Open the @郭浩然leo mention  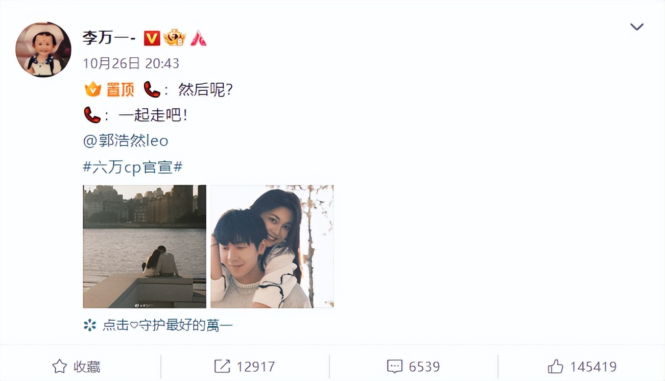[x=126, y=140]
